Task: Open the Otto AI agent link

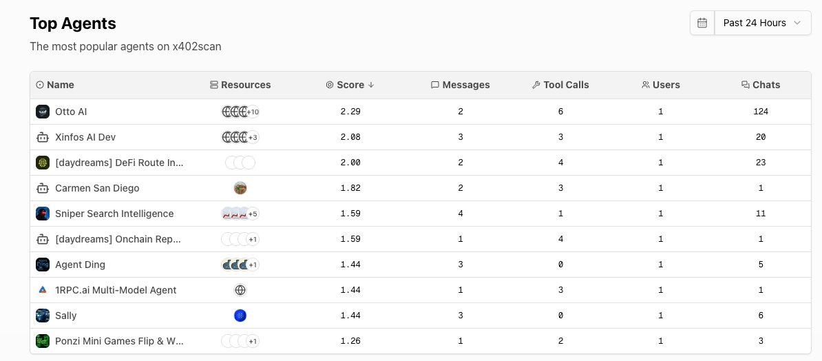Action: pos(71,112)
